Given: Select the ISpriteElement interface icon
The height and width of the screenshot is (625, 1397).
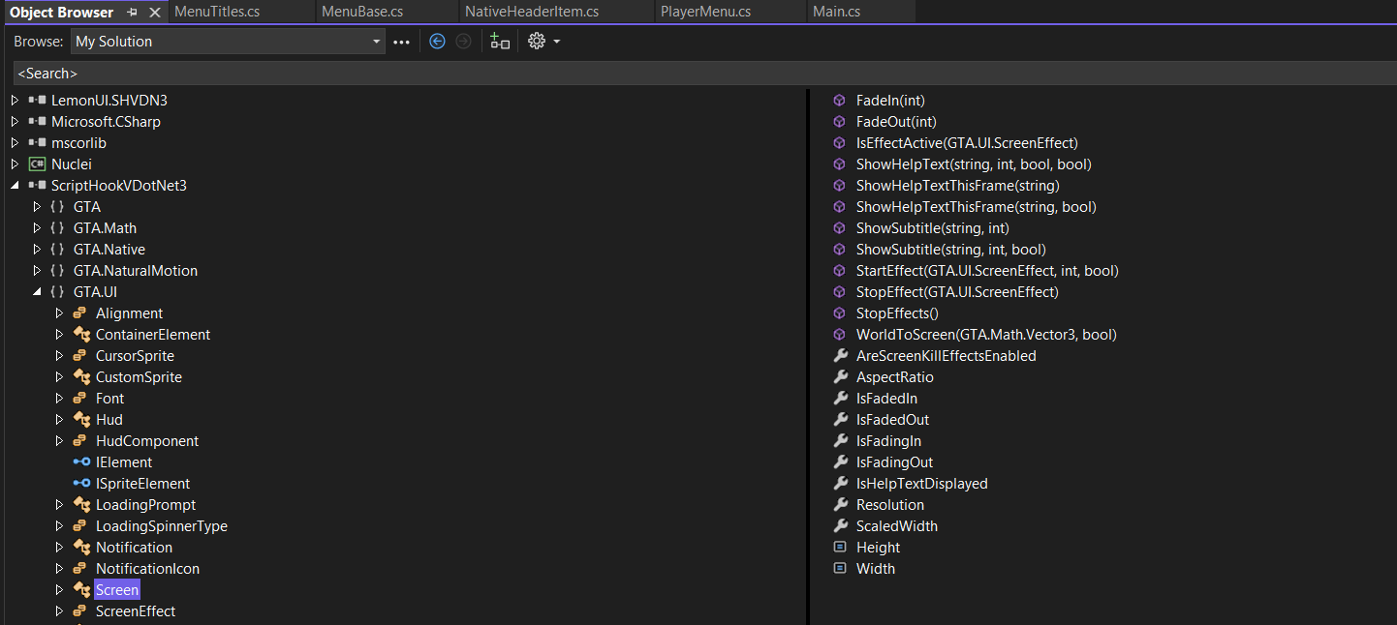Looking at the screenshot, I should click(81, 484).
